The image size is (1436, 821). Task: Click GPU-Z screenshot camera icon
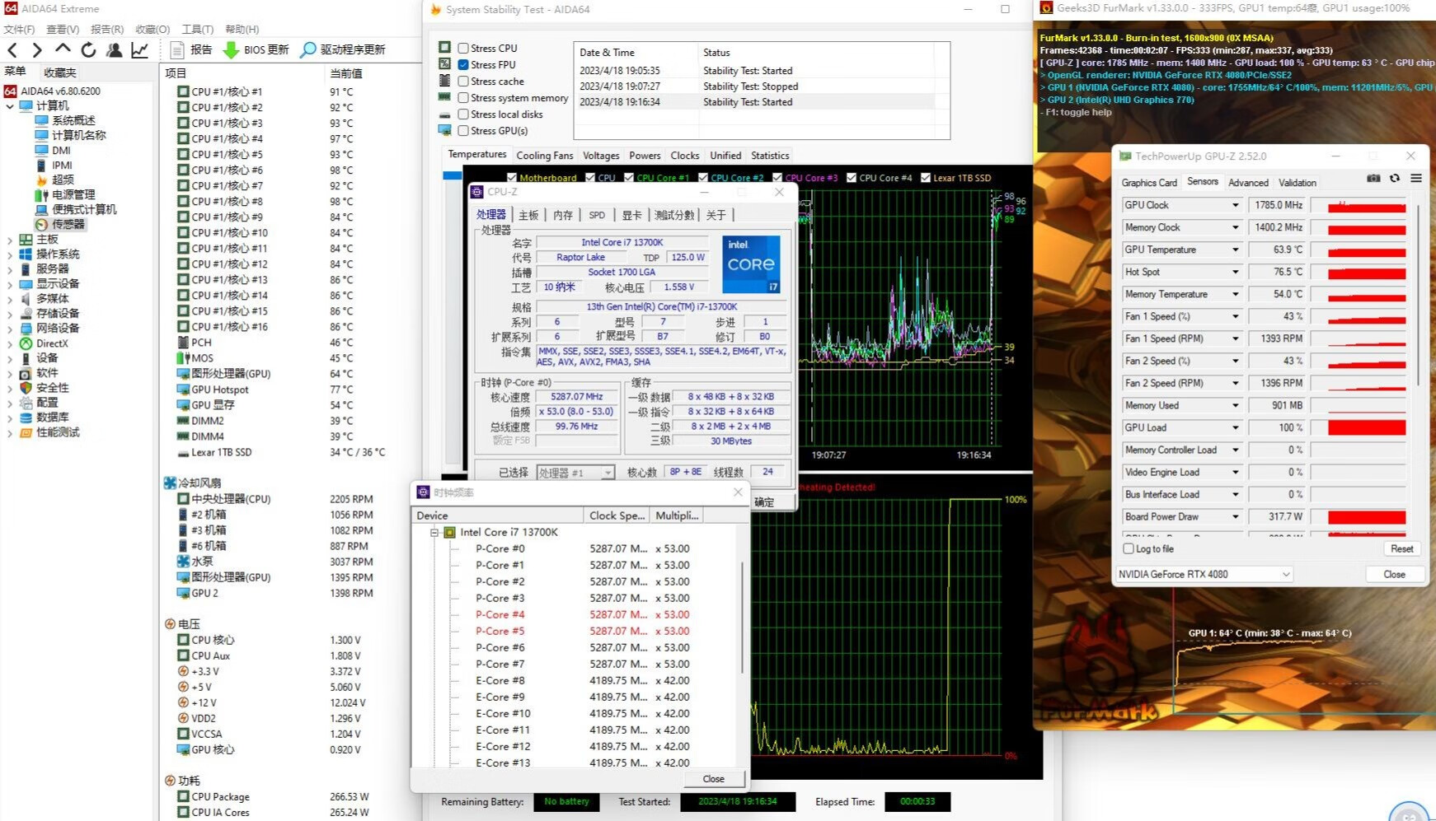1373,178
